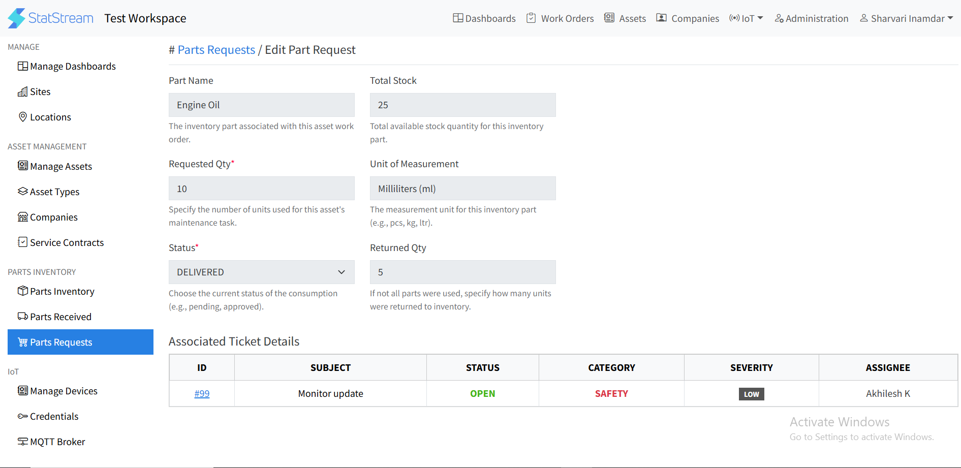Screen dimensions: 961x468
Task: Focus the Returned Qty field
Action: pos(462,272)
